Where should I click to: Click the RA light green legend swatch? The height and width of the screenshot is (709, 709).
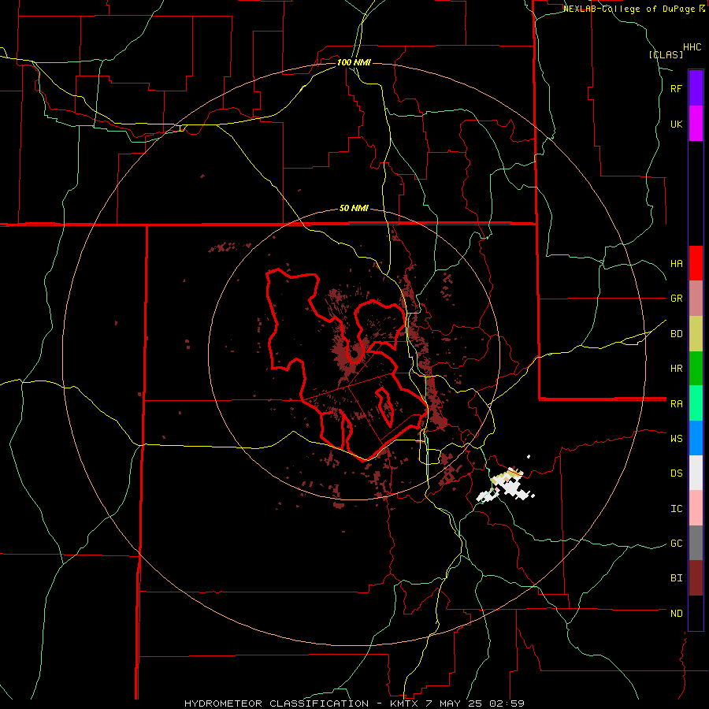click(696, 403)
